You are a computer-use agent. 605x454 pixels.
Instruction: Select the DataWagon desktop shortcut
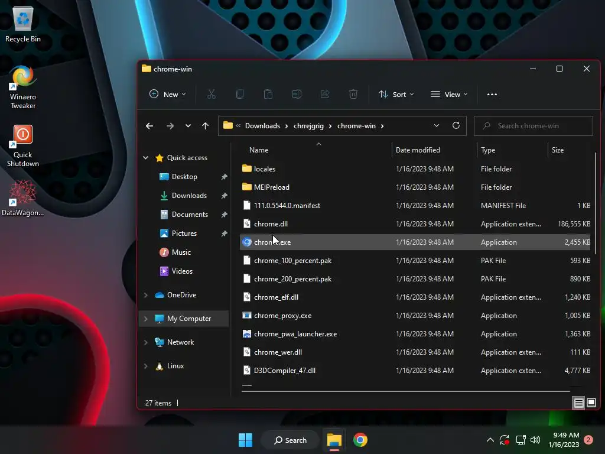coord(23,198)
